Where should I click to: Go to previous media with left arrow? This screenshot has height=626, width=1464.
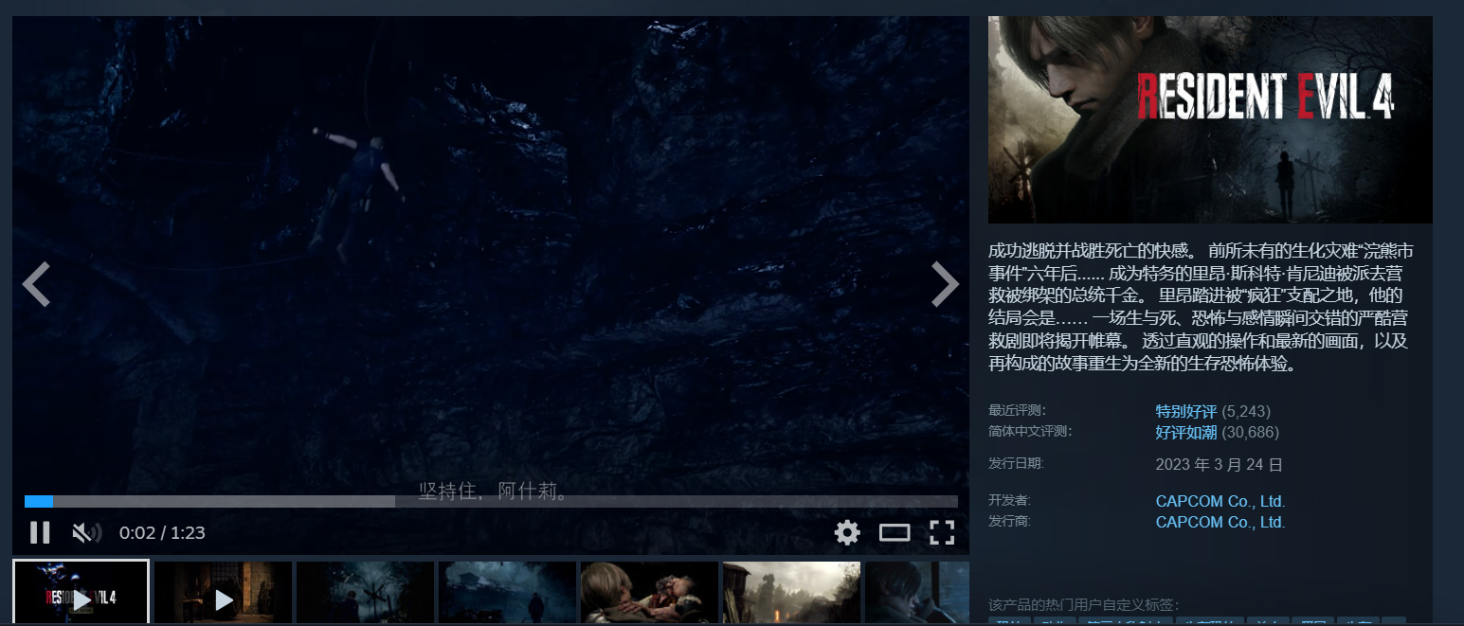click(x=36, y=284)
